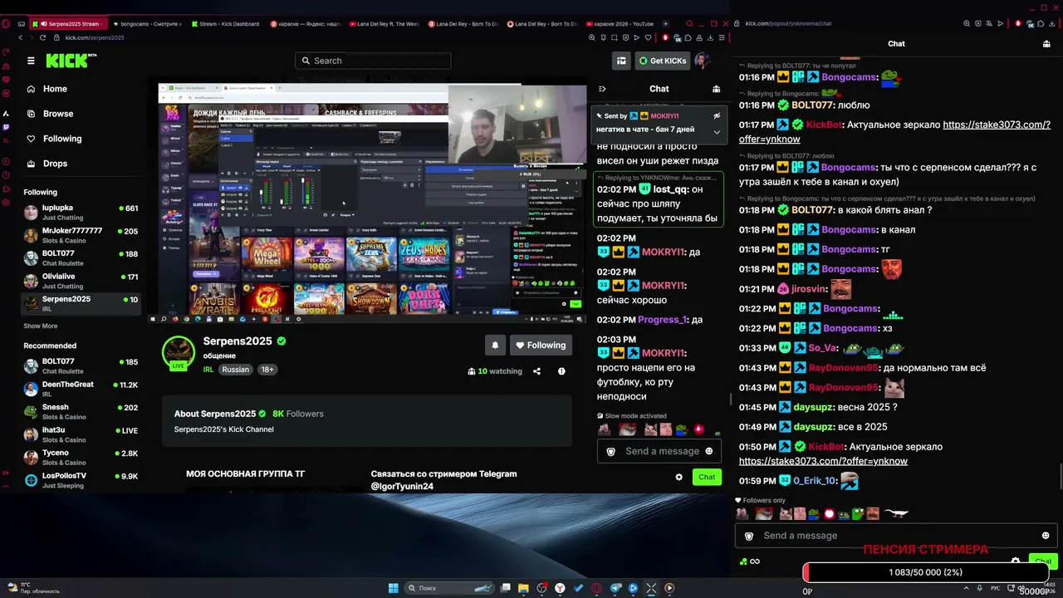Viewport: 1063px width, 598px height.
Task: Go to Home in the Kick sidebar
Action: [x=55, y=89]
